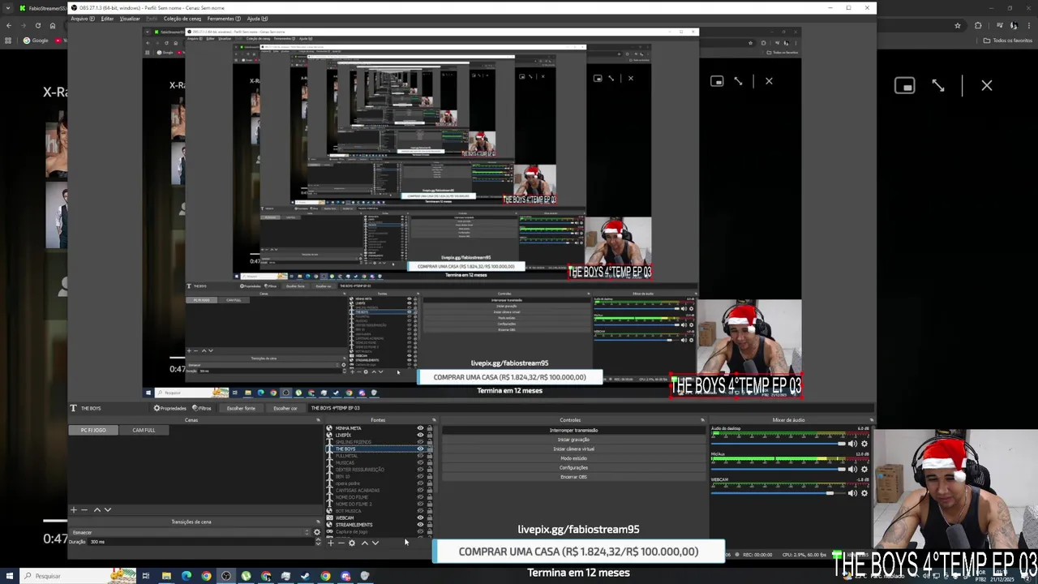This screenshot has height=584, width=1038.
Task: Adjust WEBCAM volume slider
Action: click(778, 493)
